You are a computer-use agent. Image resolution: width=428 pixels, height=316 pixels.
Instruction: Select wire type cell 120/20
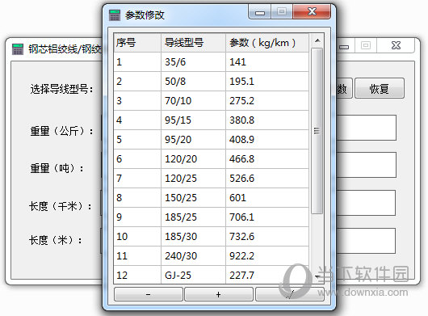tap(193, 159)
